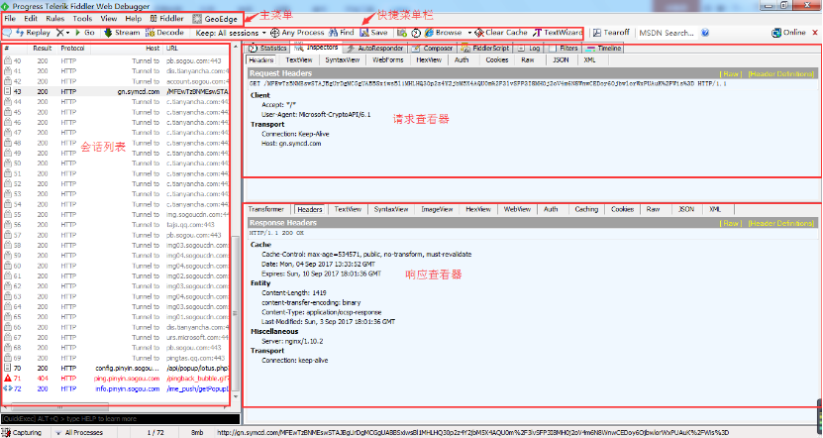This screenshot has height=438, width=823.
Task: Sort sessions by Protocol column header
Action: pos(72,49)
